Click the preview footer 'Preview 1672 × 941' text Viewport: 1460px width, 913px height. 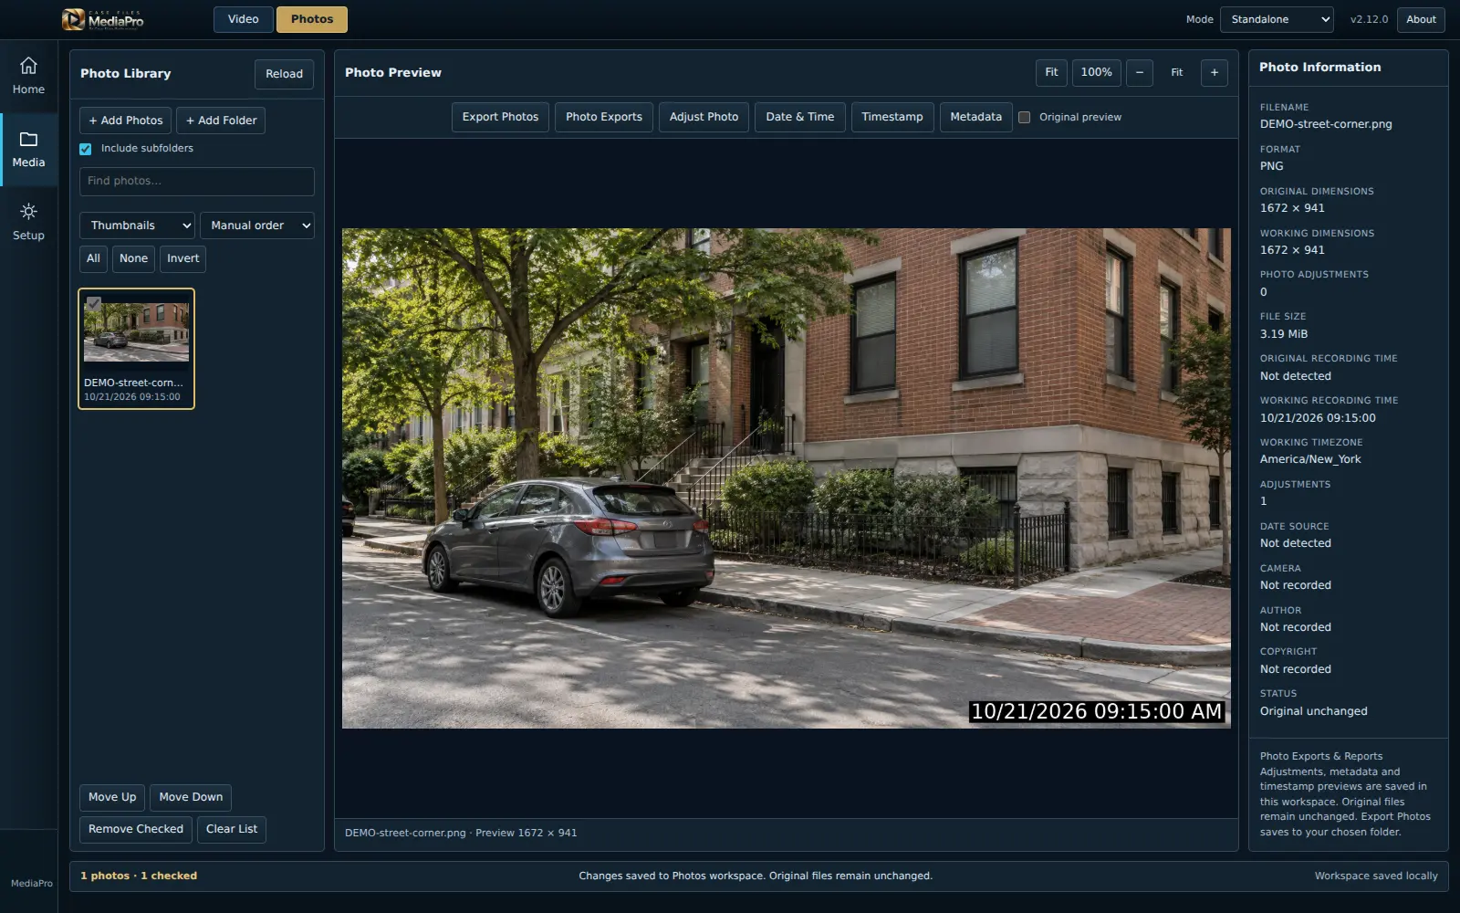click(527, 833)
